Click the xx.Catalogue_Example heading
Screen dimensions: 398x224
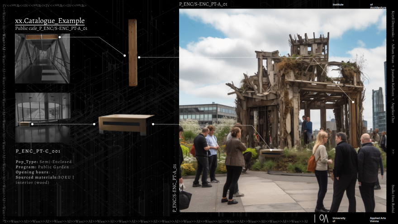click(50, 21)
